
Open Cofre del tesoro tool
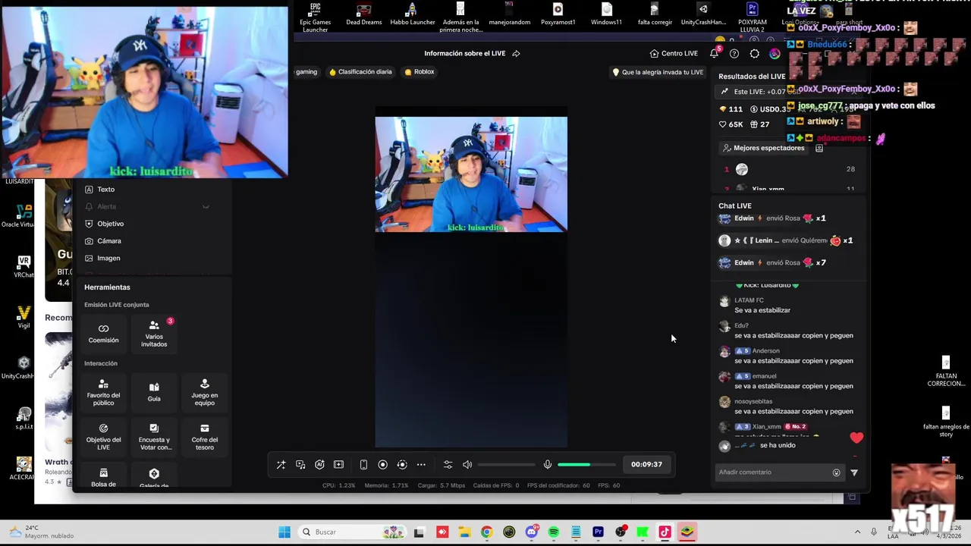point(204,437)
